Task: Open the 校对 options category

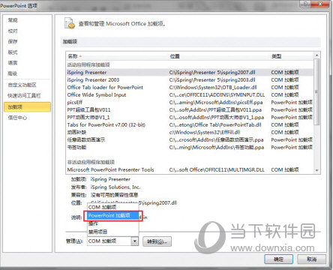Action: (x=13, y=31)
